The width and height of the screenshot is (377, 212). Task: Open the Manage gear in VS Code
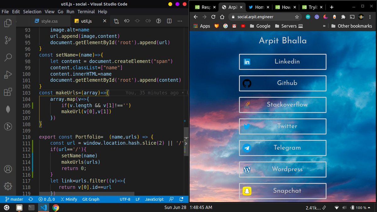(8, 186)
